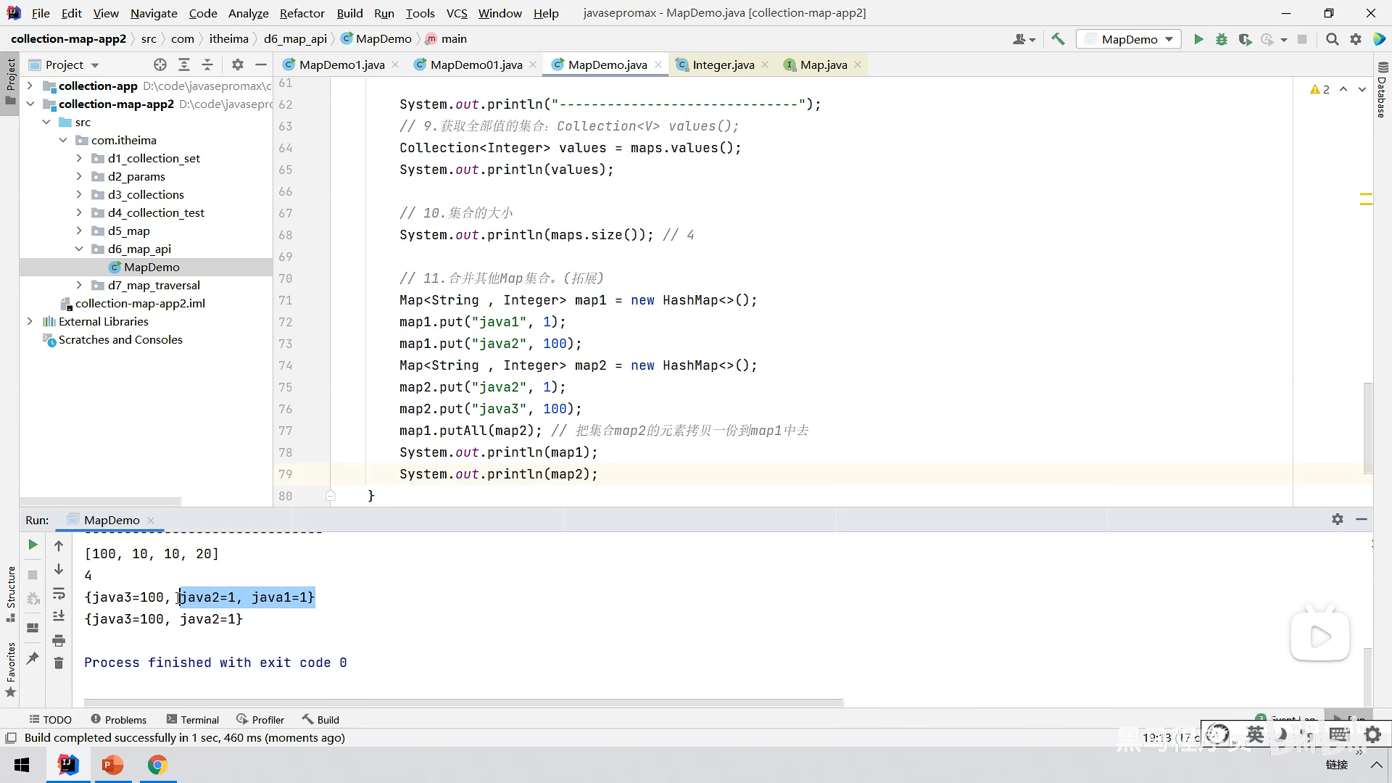Click the Build project hammer icon
The height and width of the screenshot is (783, 1392).
click(x=1058, y=39)
